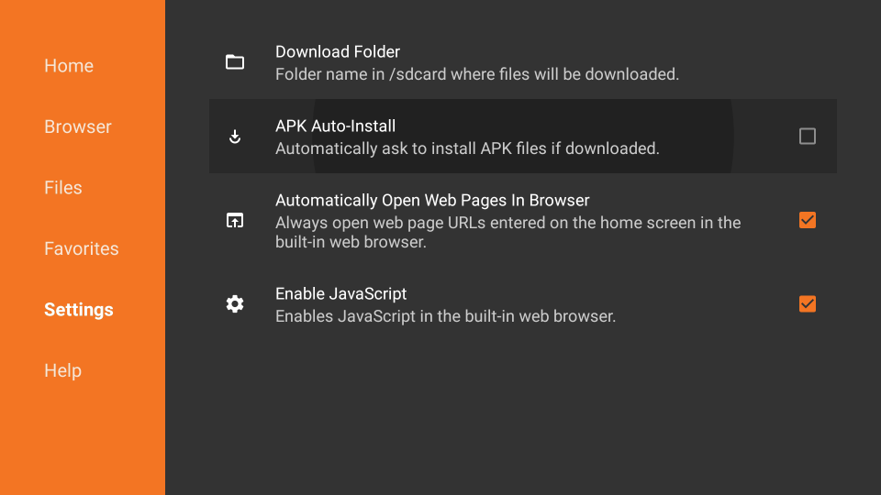Open the Browser section
The image size is (881, 495).
[78, 126]
